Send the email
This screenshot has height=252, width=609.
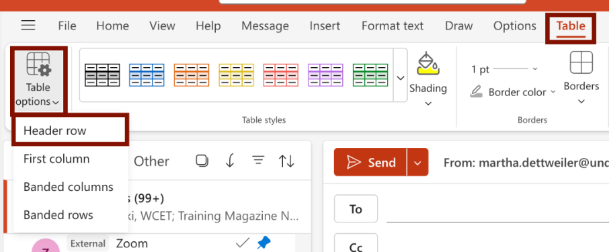(x=370, y=162)
